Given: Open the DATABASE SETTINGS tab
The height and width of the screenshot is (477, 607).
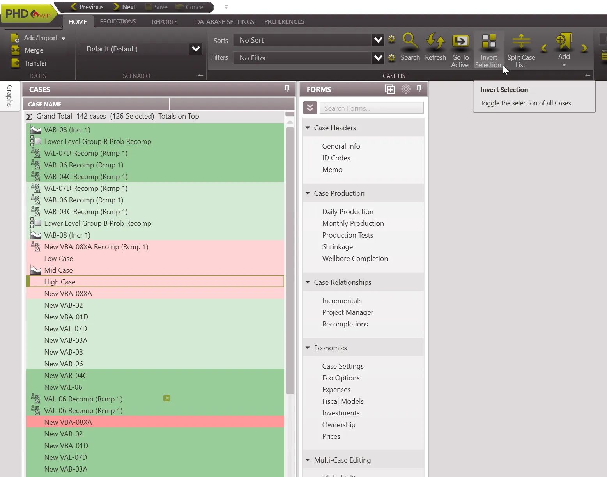Looking at the screenshot, I should 225,22.
